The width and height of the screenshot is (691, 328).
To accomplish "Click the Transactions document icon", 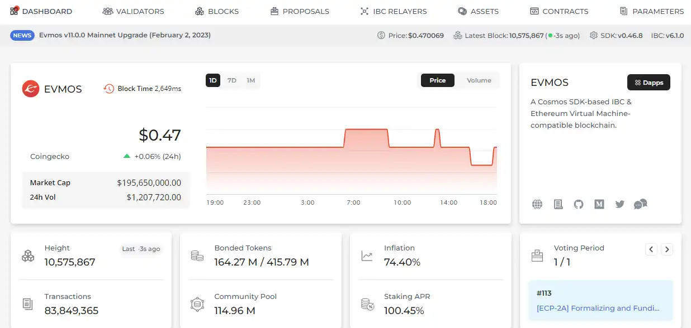I will tap(27, 304).
